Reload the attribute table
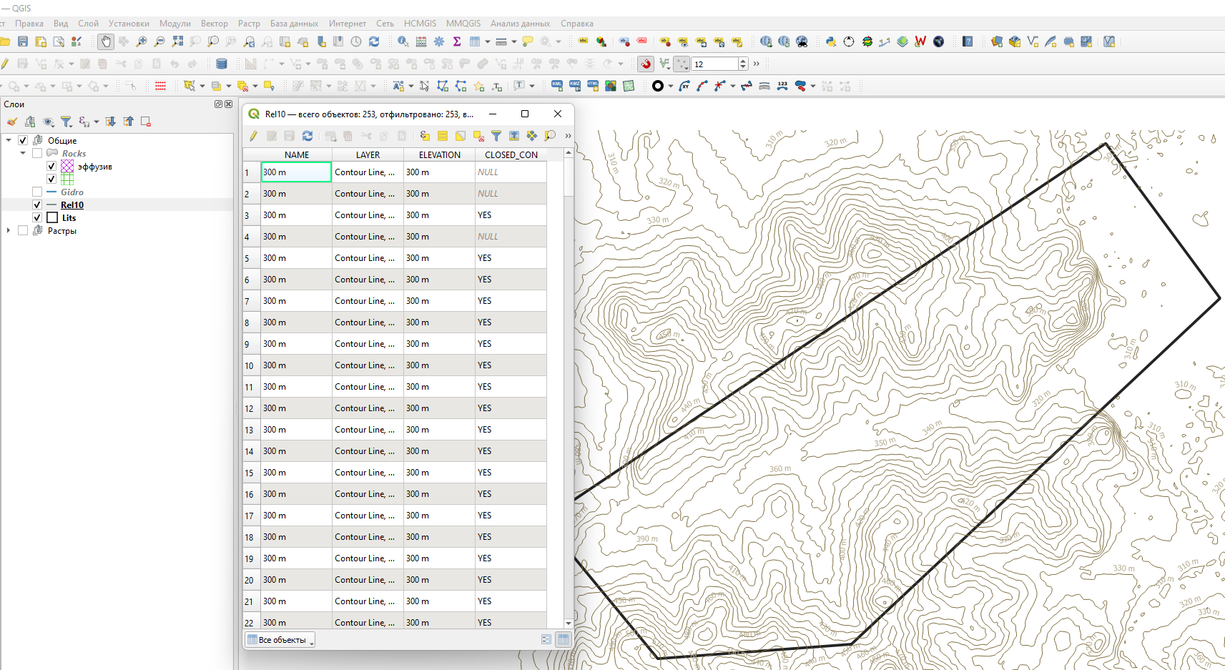 click(x=308, y=135)
